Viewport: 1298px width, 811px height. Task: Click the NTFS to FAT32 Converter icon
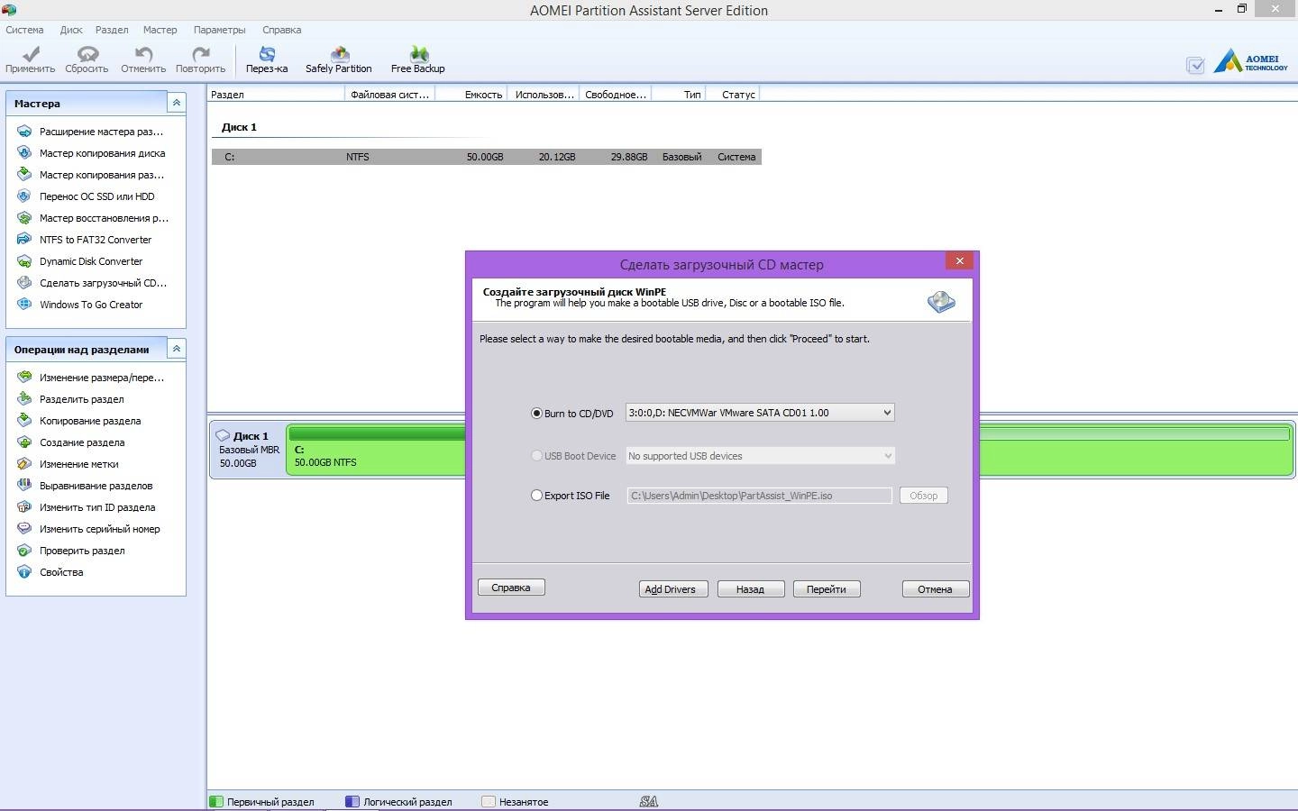(x=24, y=240)
